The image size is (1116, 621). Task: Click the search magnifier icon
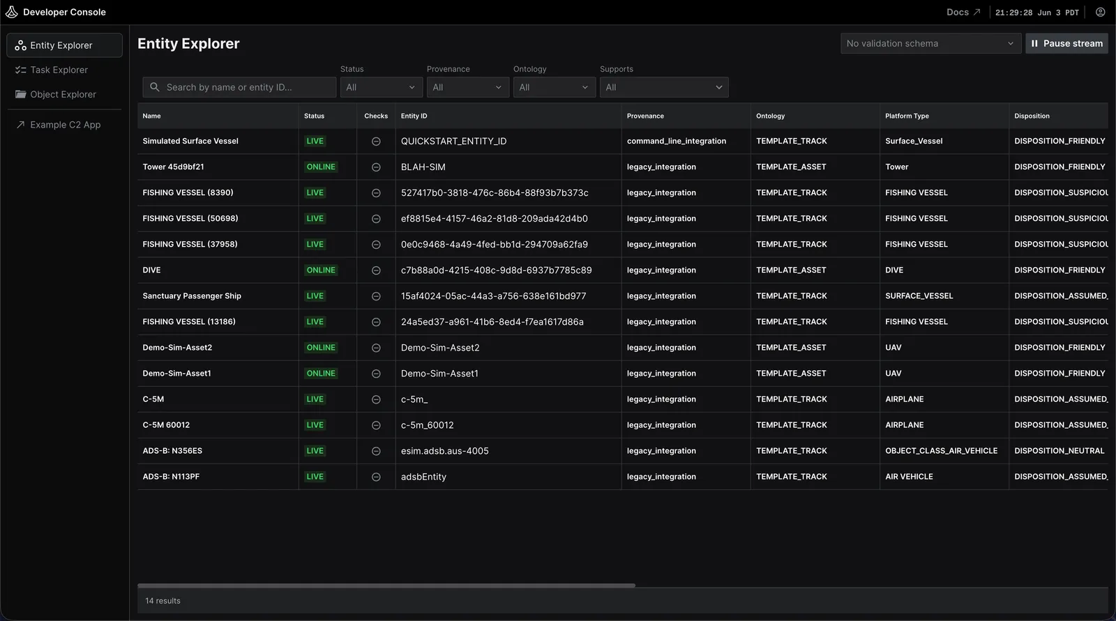pyautogui.click(x=155, y=87)
